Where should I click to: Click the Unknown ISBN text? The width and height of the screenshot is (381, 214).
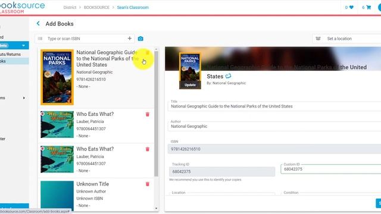[90, 198]
